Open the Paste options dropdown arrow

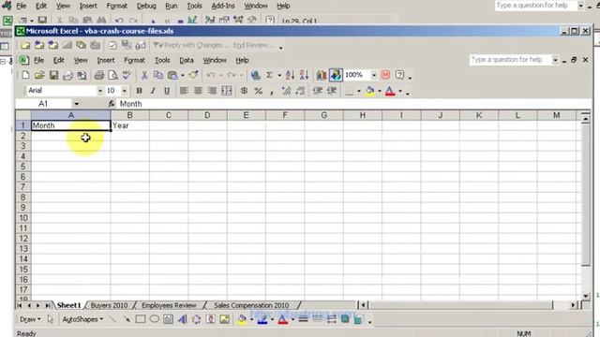point(183,75)
